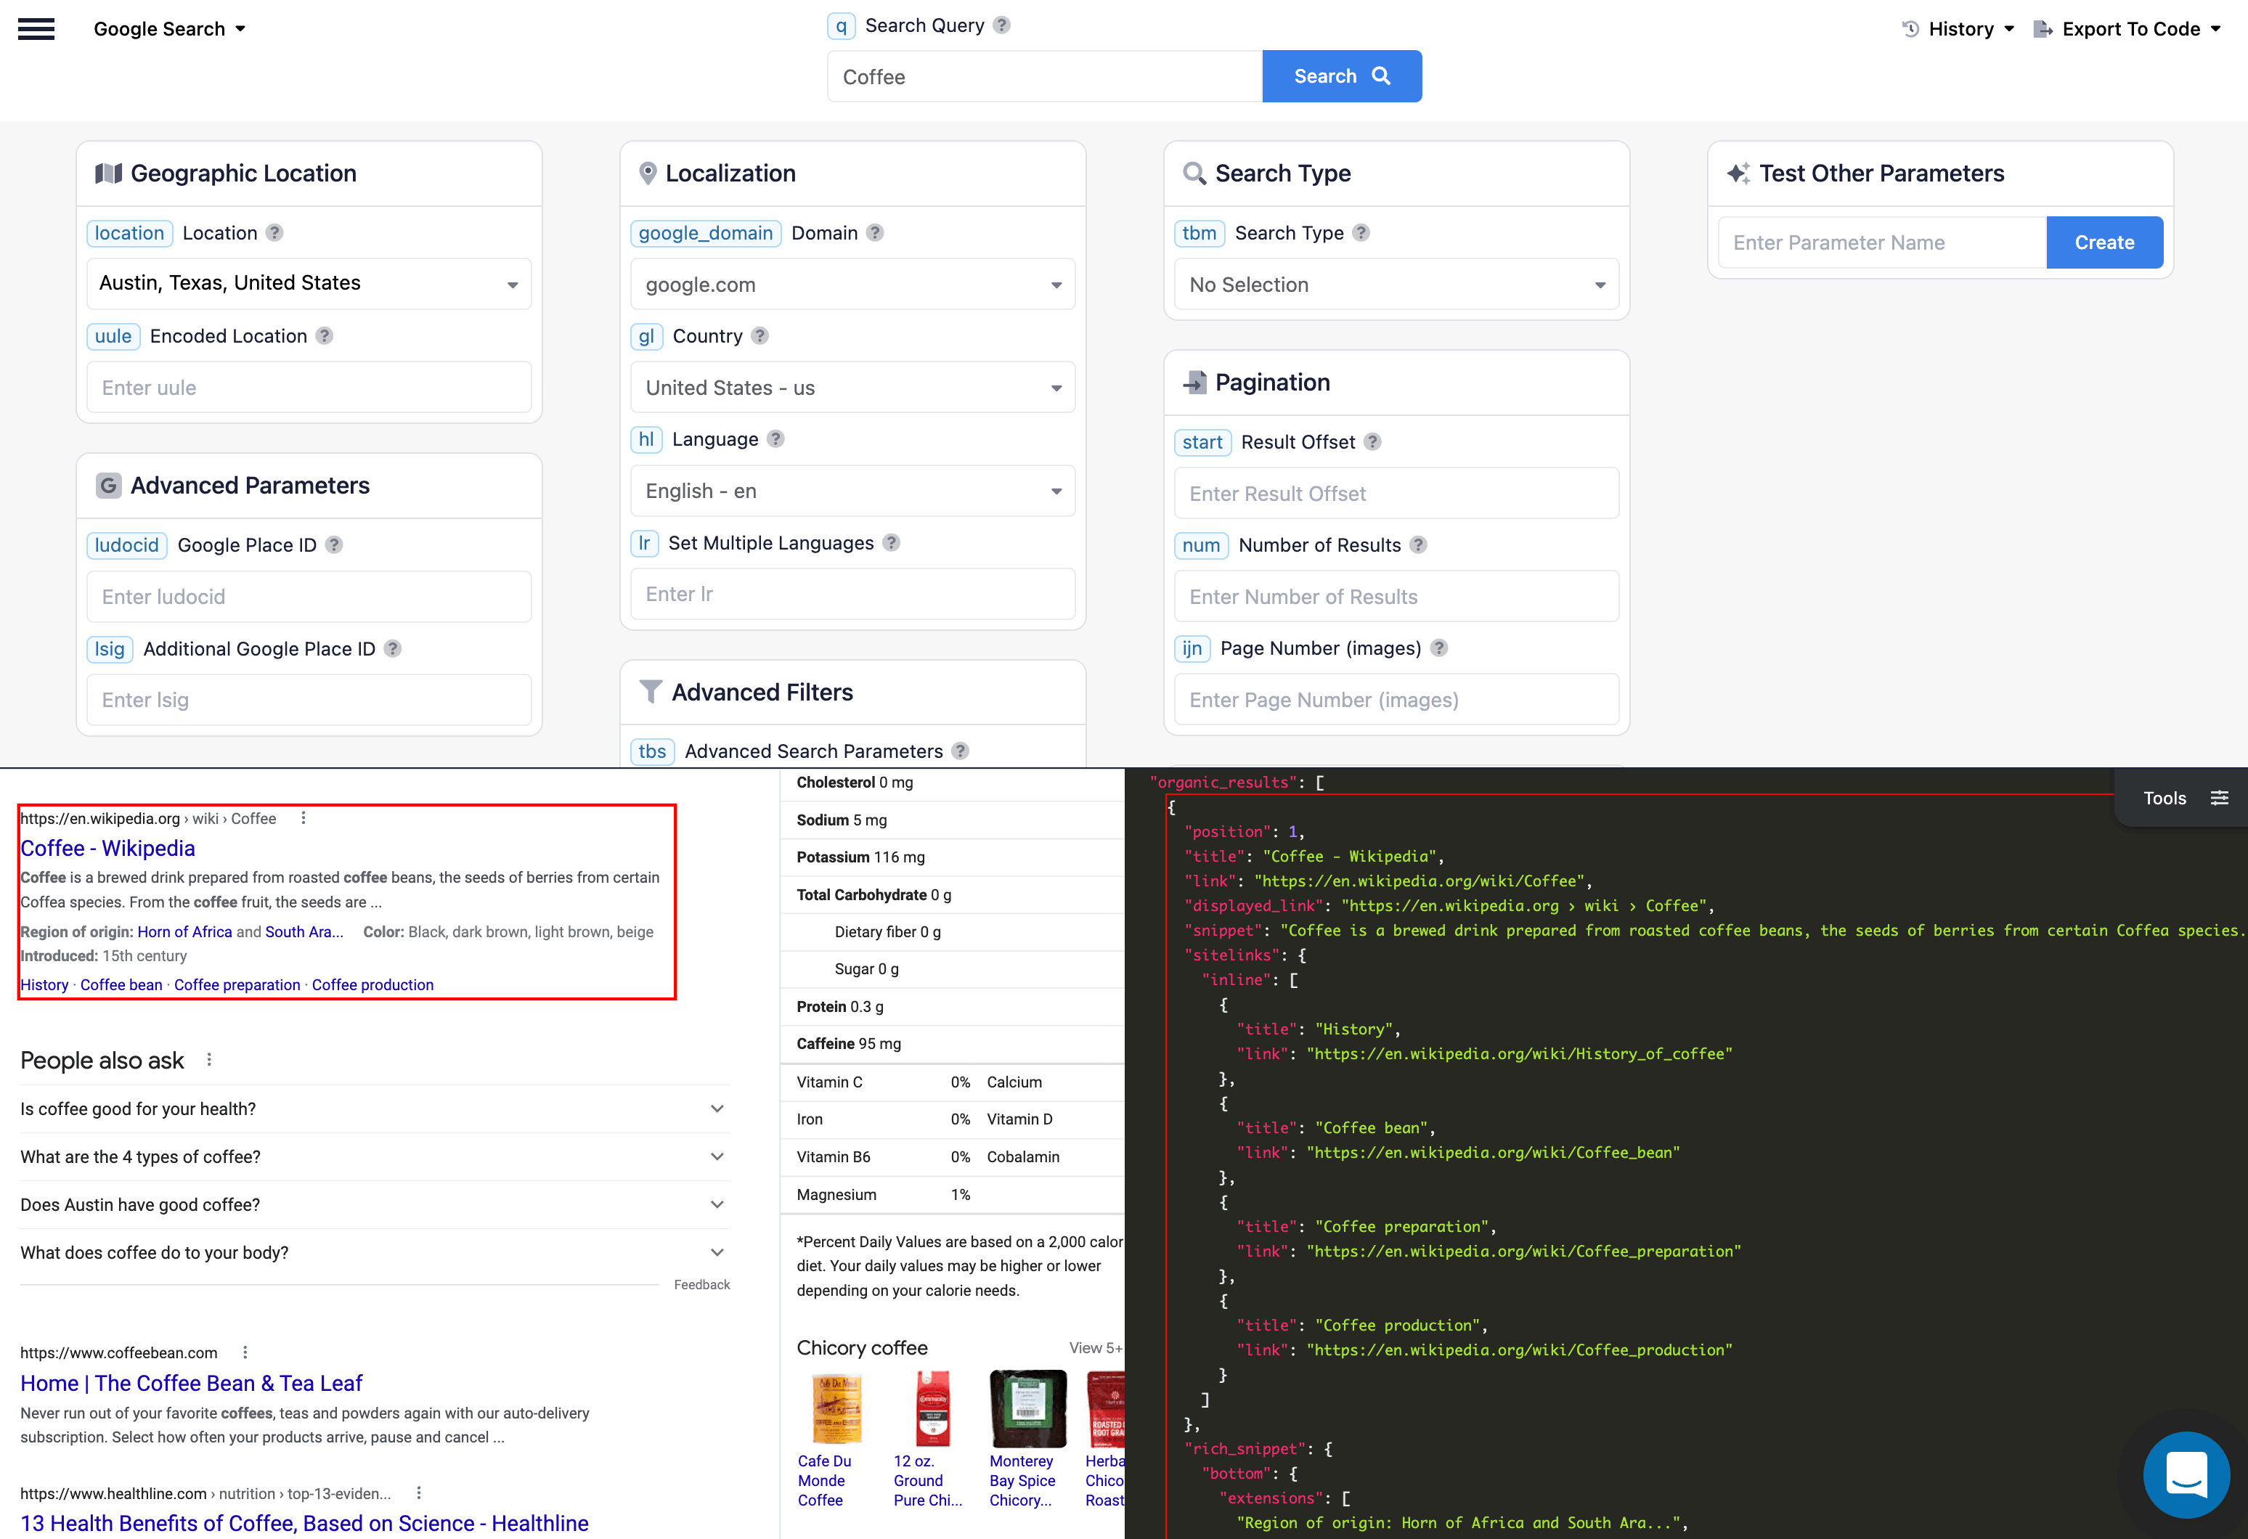
Task: Open the Intercom chat bubble
Action: (x=2186, y=1474)
